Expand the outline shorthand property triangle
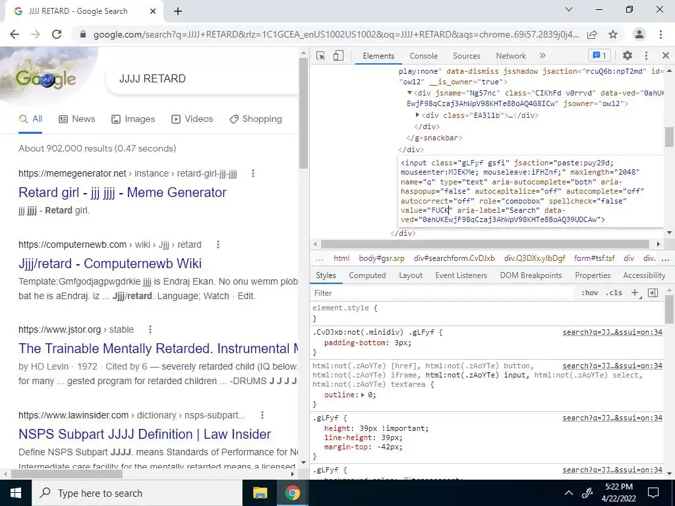 click(363, 395)
